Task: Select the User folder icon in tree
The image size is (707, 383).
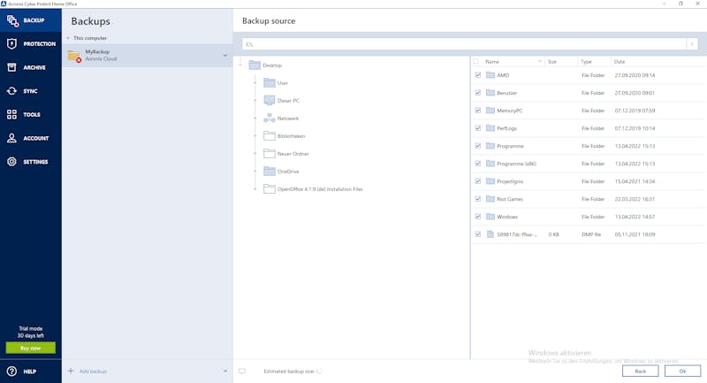Action: point(270,82)
